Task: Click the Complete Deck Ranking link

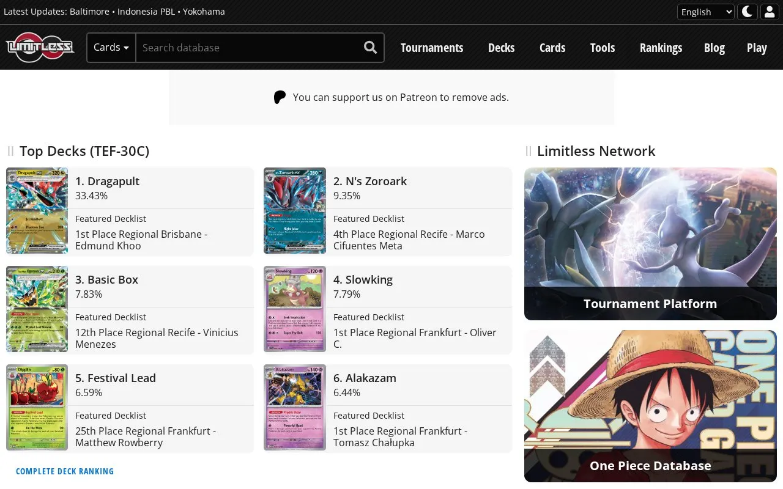Action: point(65,471)
